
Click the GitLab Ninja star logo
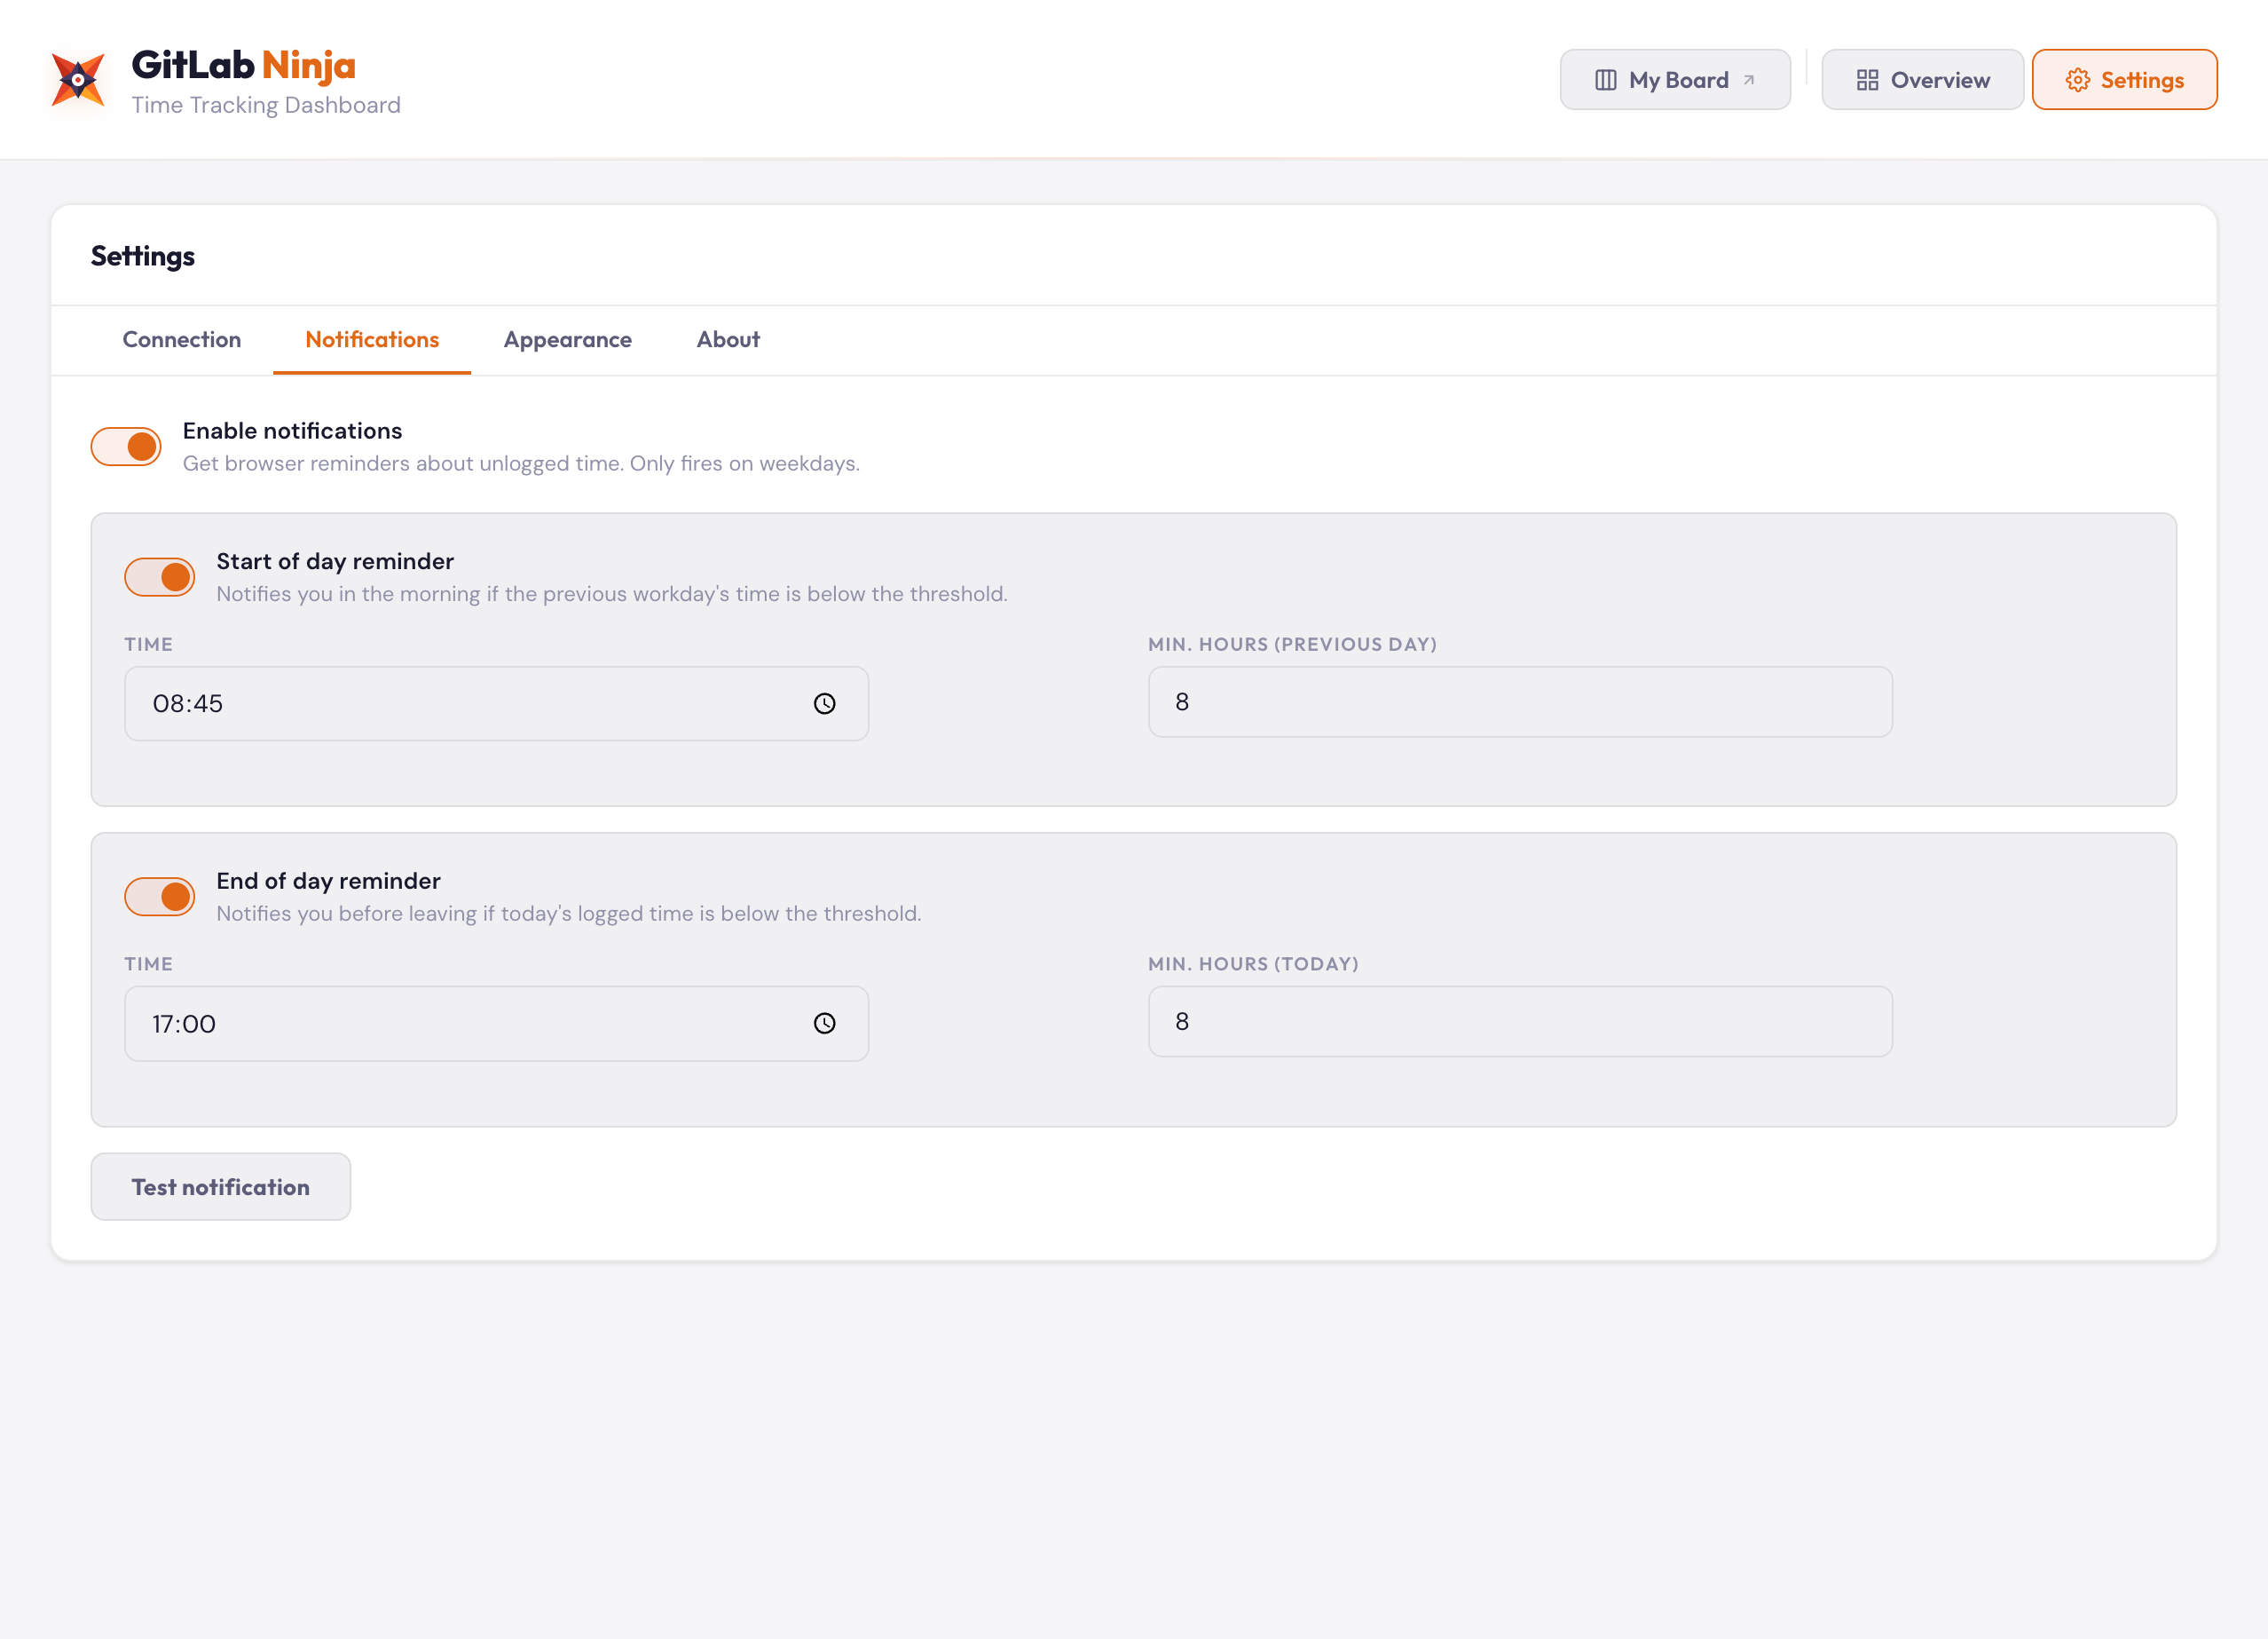pyautogui.click(x=78, y=80)
